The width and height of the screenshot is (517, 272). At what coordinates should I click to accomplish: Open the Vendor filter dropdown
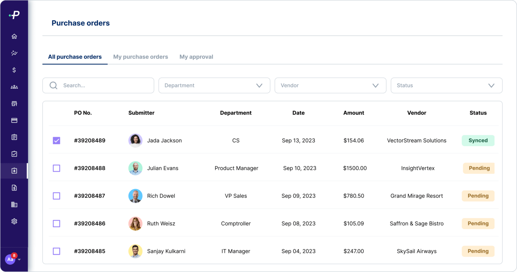tap(330, 86)
